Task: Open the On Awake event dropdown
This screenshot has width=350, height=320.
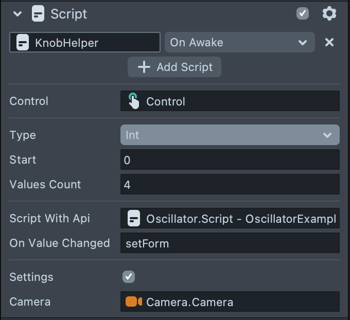Action: point(239,43)
